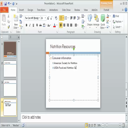Expand the font color dropdown arrow
Viewport: 128px width, 128px height.
[57, 25]
